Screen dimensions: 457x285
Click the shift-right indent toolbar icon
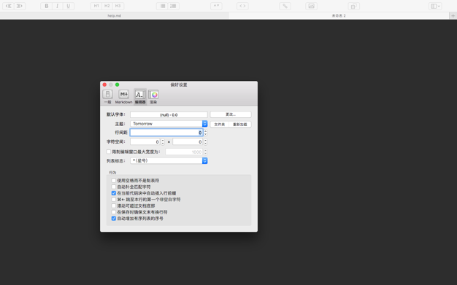point(20,6)
